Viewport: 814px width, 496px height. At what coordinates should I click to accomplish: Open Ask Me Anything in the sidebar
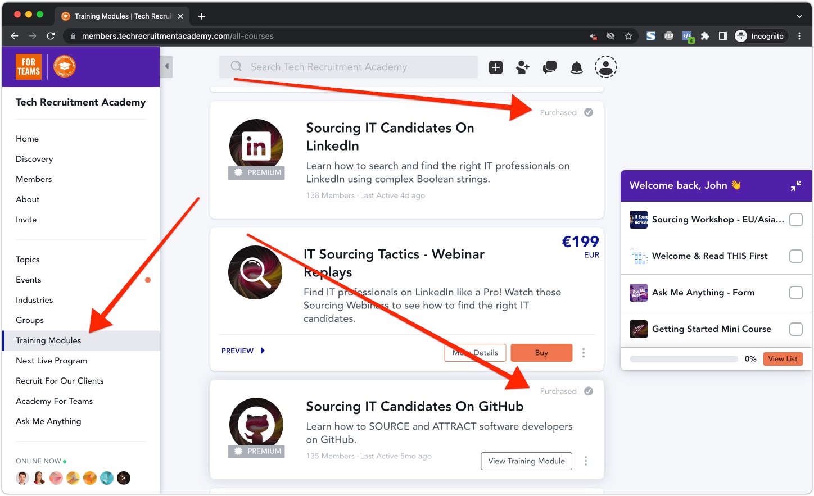48,421
